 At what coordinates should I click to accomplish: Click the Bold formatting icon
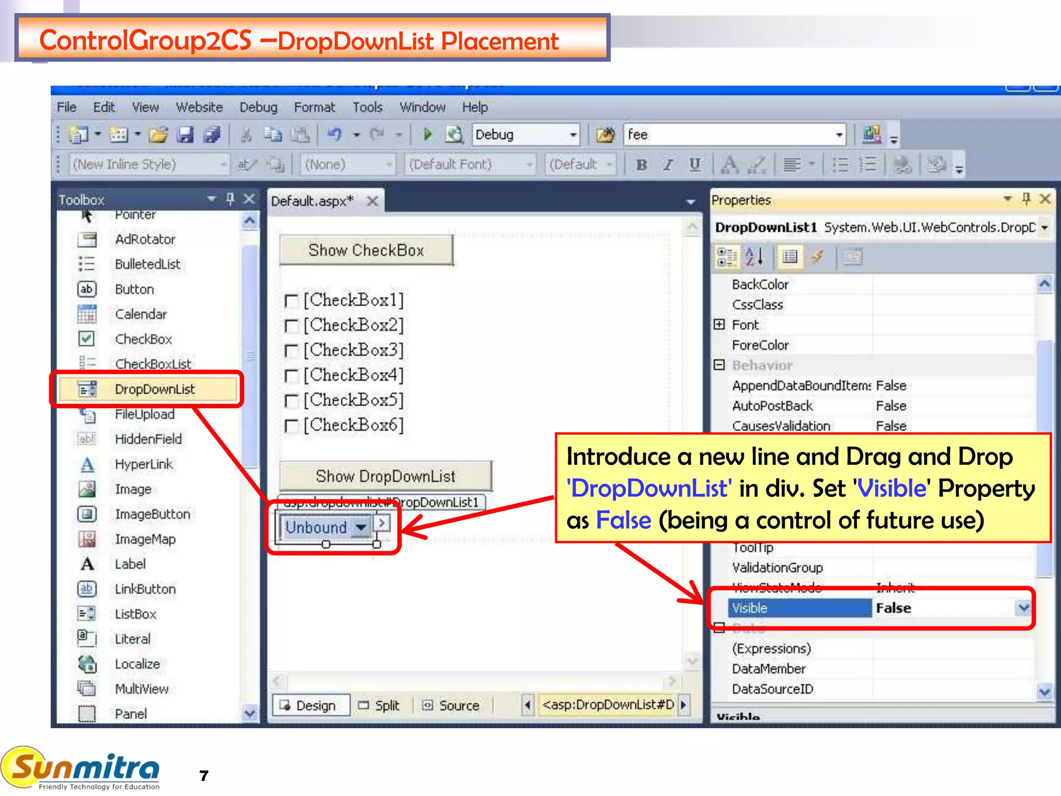[x=641, y=165]
